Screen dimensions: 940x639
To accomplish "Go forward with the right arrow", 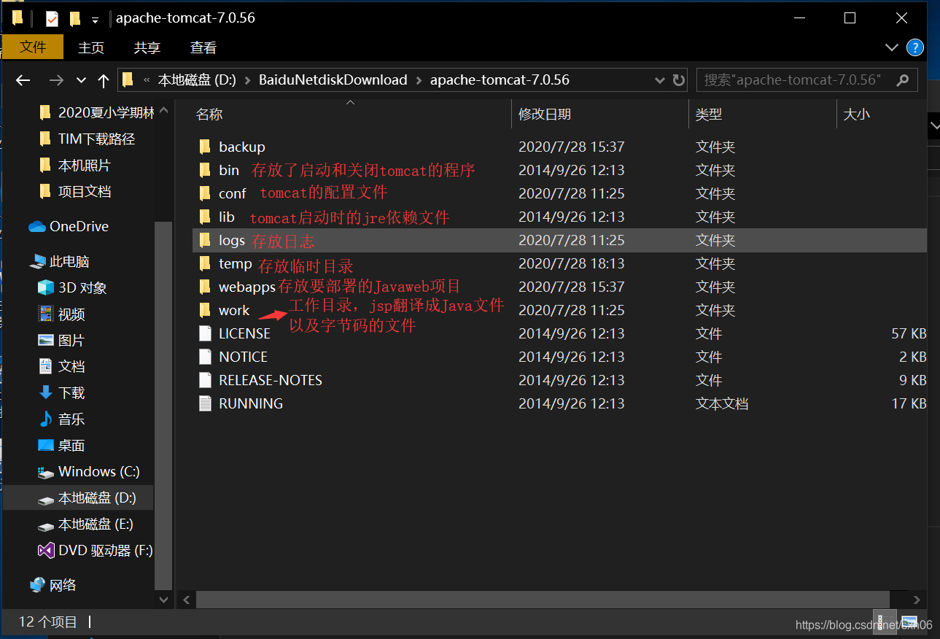I will 56,80.
